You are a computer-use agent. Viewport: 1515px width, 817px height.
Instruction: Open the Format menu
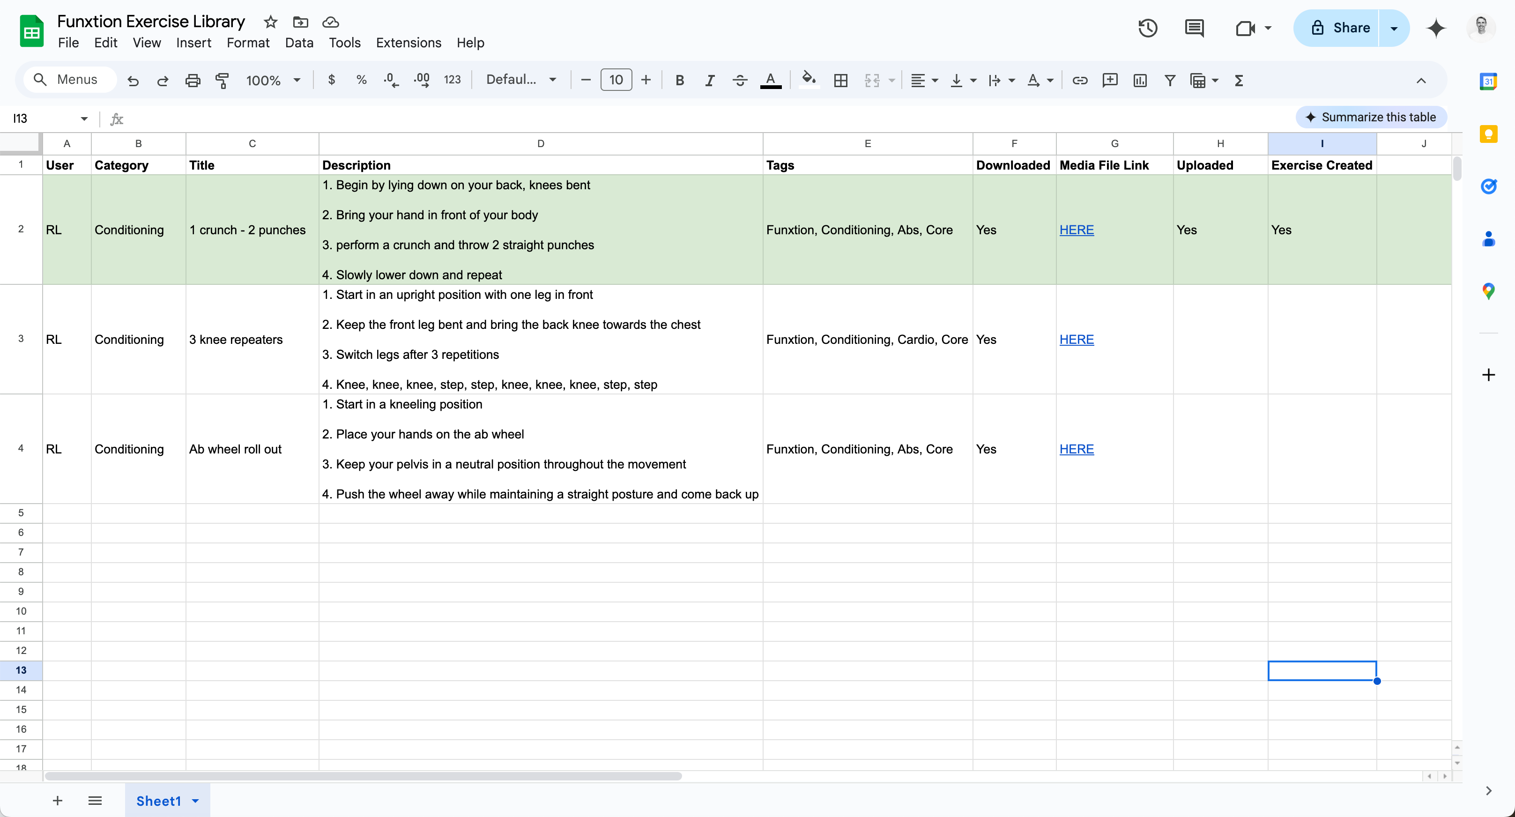click(x=248, y=43)
